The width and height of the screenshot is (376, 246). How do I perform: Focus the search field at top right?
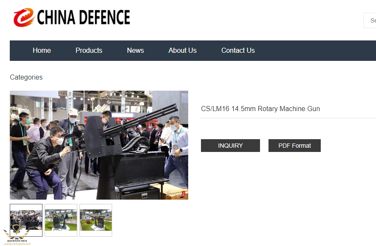pos(370,20)
